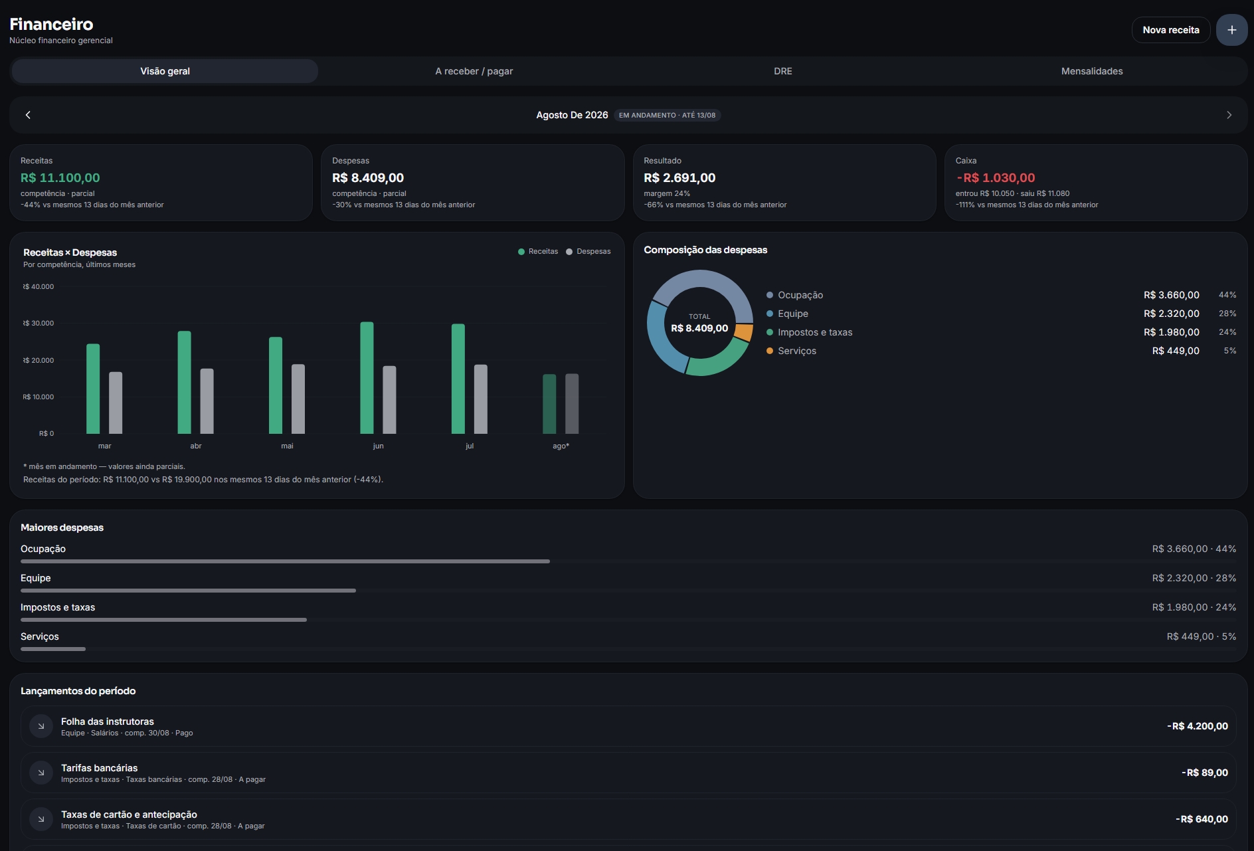Click the Financeiro page title

click(x=51, y=24)
